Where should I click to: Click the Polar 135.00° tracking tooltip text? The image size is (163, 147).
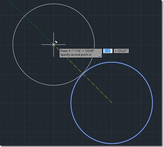pos(77,51)
